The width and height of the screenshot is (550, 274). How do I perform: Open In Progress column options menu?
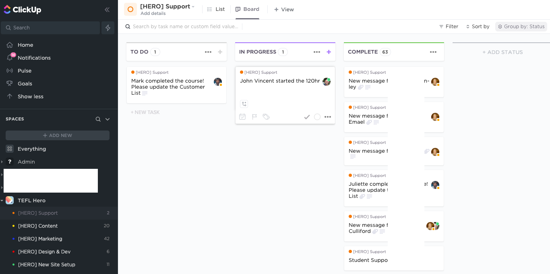[x=317, y=52]
